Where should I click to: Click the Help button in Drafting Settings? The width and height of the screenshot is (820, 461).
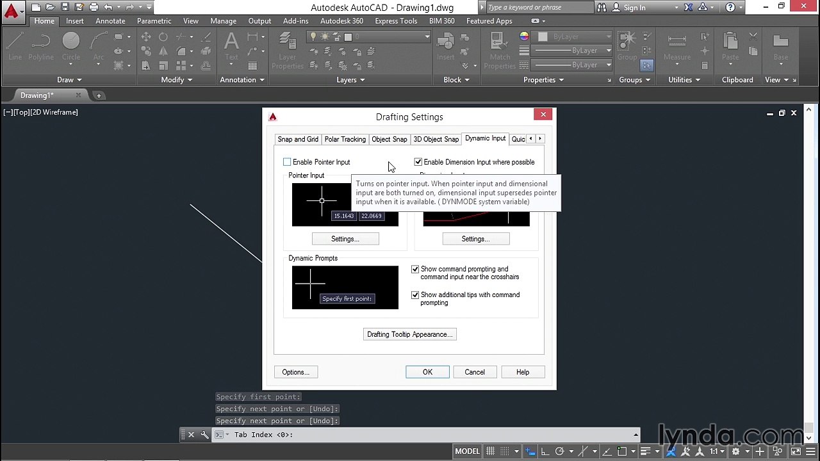coord(523,372)
